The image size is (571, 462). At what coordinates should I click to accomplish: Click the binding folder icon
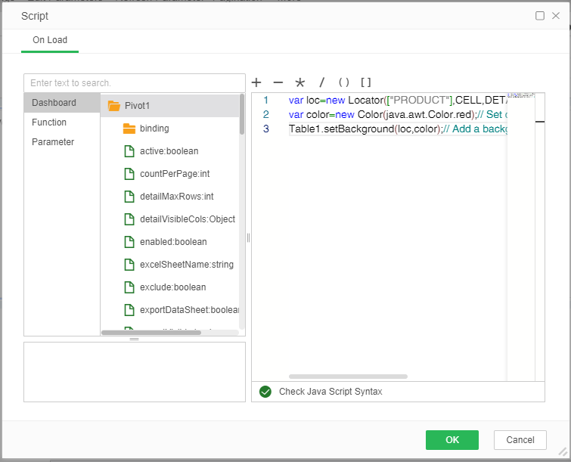(x=129, y=129)
